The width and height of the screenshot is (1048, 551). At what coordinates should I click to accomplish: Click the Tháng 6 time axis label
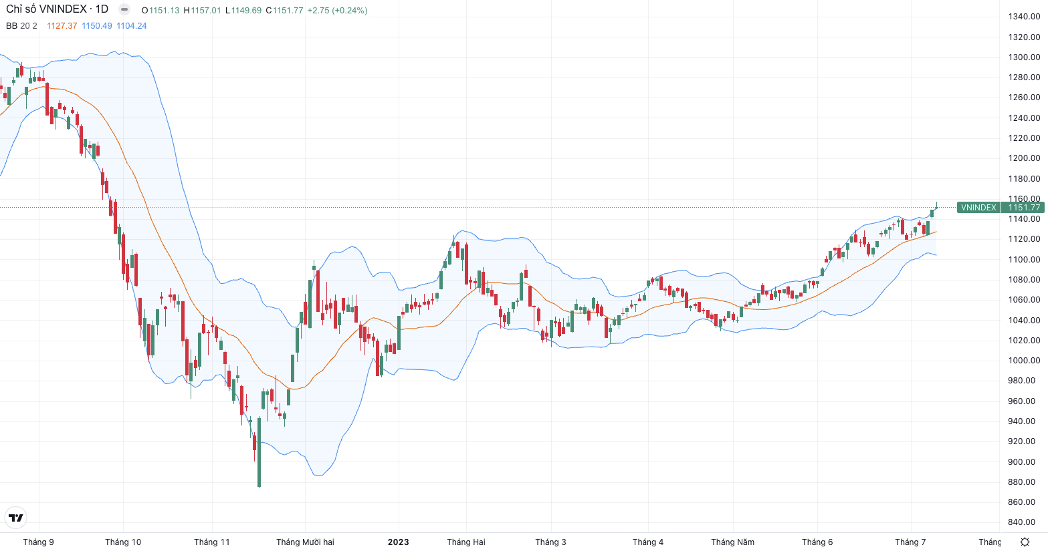tap(817, 542)
